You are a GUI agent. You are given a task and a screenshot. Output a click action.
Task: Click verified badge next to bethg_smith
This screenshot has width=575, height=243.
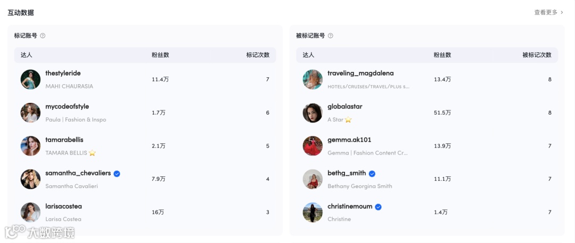372,173
